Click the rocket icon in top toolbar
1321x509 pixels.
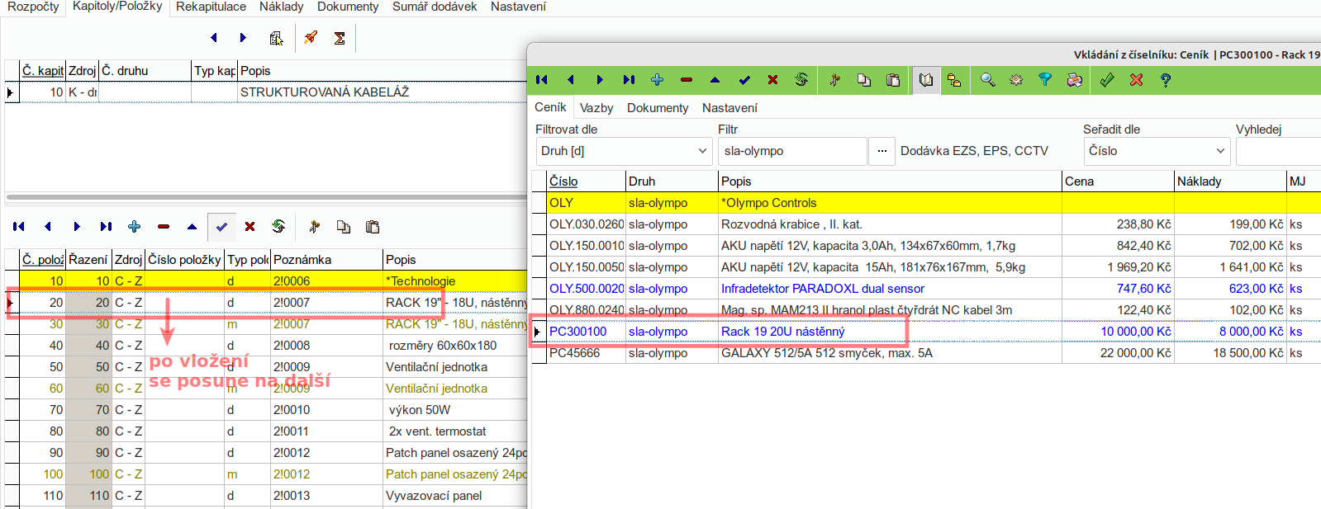pyautogui.click(x=311, y=38)
